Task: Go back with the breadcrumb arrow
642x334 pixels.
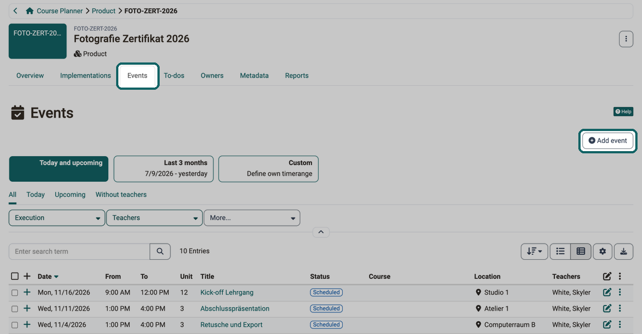Action: pyautogui.click(x=15, y=11)
